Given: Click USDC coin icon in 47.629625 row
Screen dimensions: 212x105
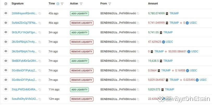Looking at the screenshot, I should pyautogui.click(x=164, y=42).
